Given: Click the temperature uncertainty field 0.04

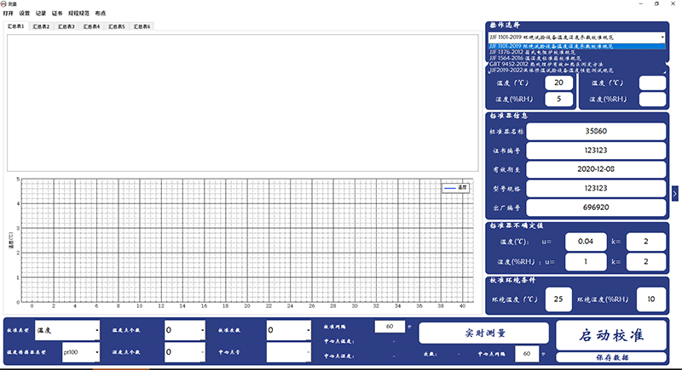Looking at the screenshot, I should (x=586, y=242).
